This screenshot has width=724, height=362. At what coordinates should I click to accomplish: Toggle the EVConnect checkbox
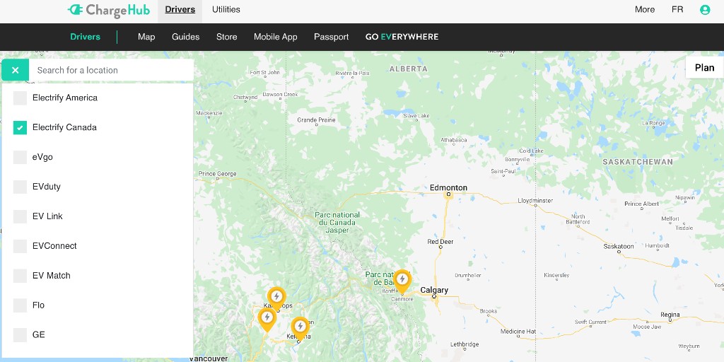pos(20,246)
